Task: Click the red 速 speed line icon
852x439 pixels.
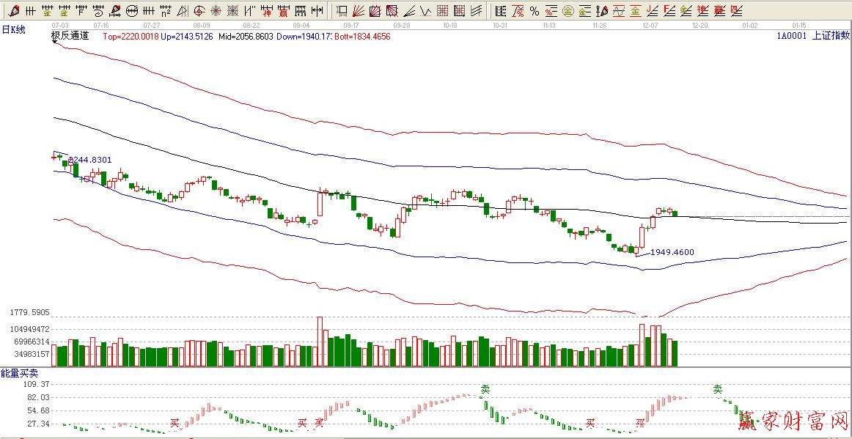Action: [x=702, y=11]
